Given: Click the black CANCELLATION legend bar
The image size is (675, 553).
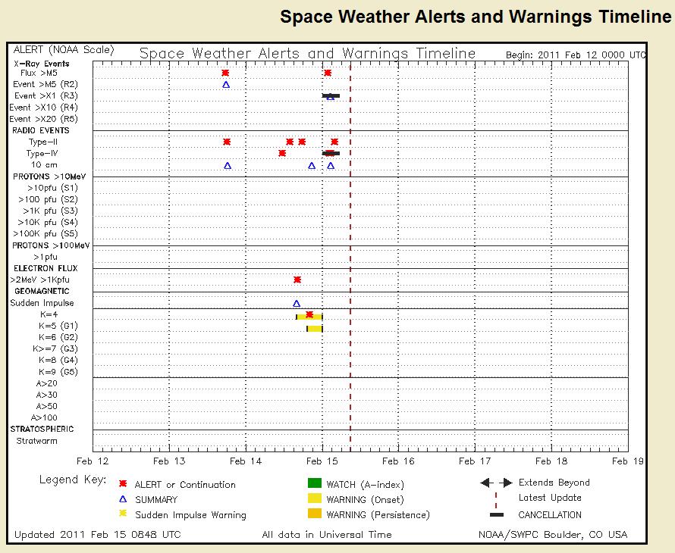Looking at the screenshot, I should pos(497,514).
